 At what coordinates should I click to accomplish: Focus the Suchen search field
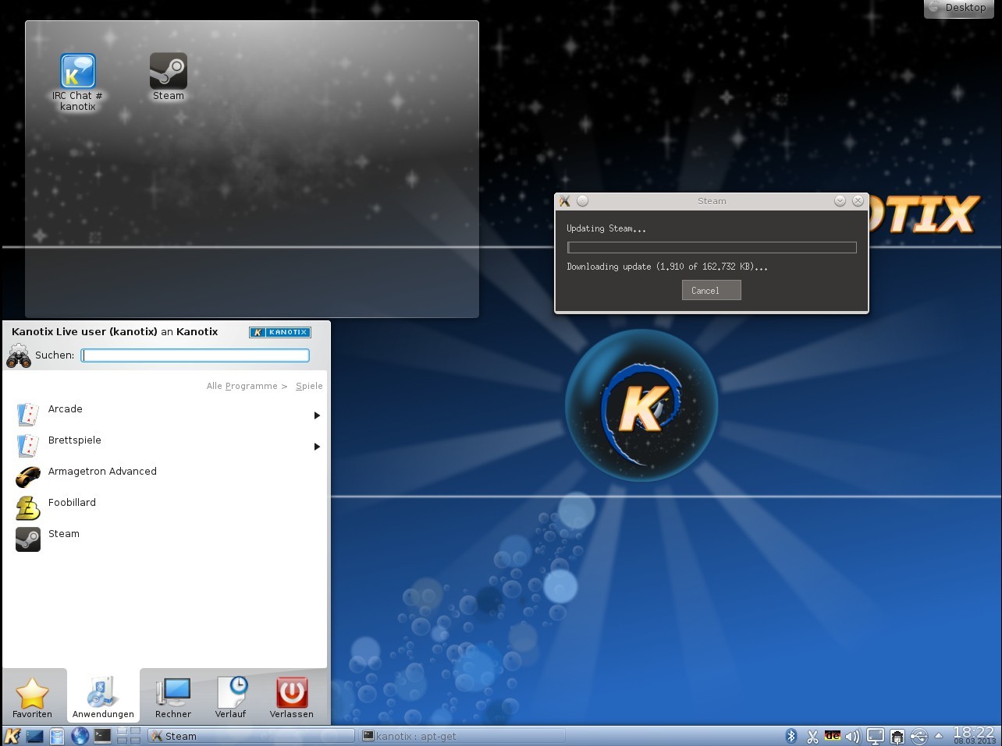click(195, 355)
